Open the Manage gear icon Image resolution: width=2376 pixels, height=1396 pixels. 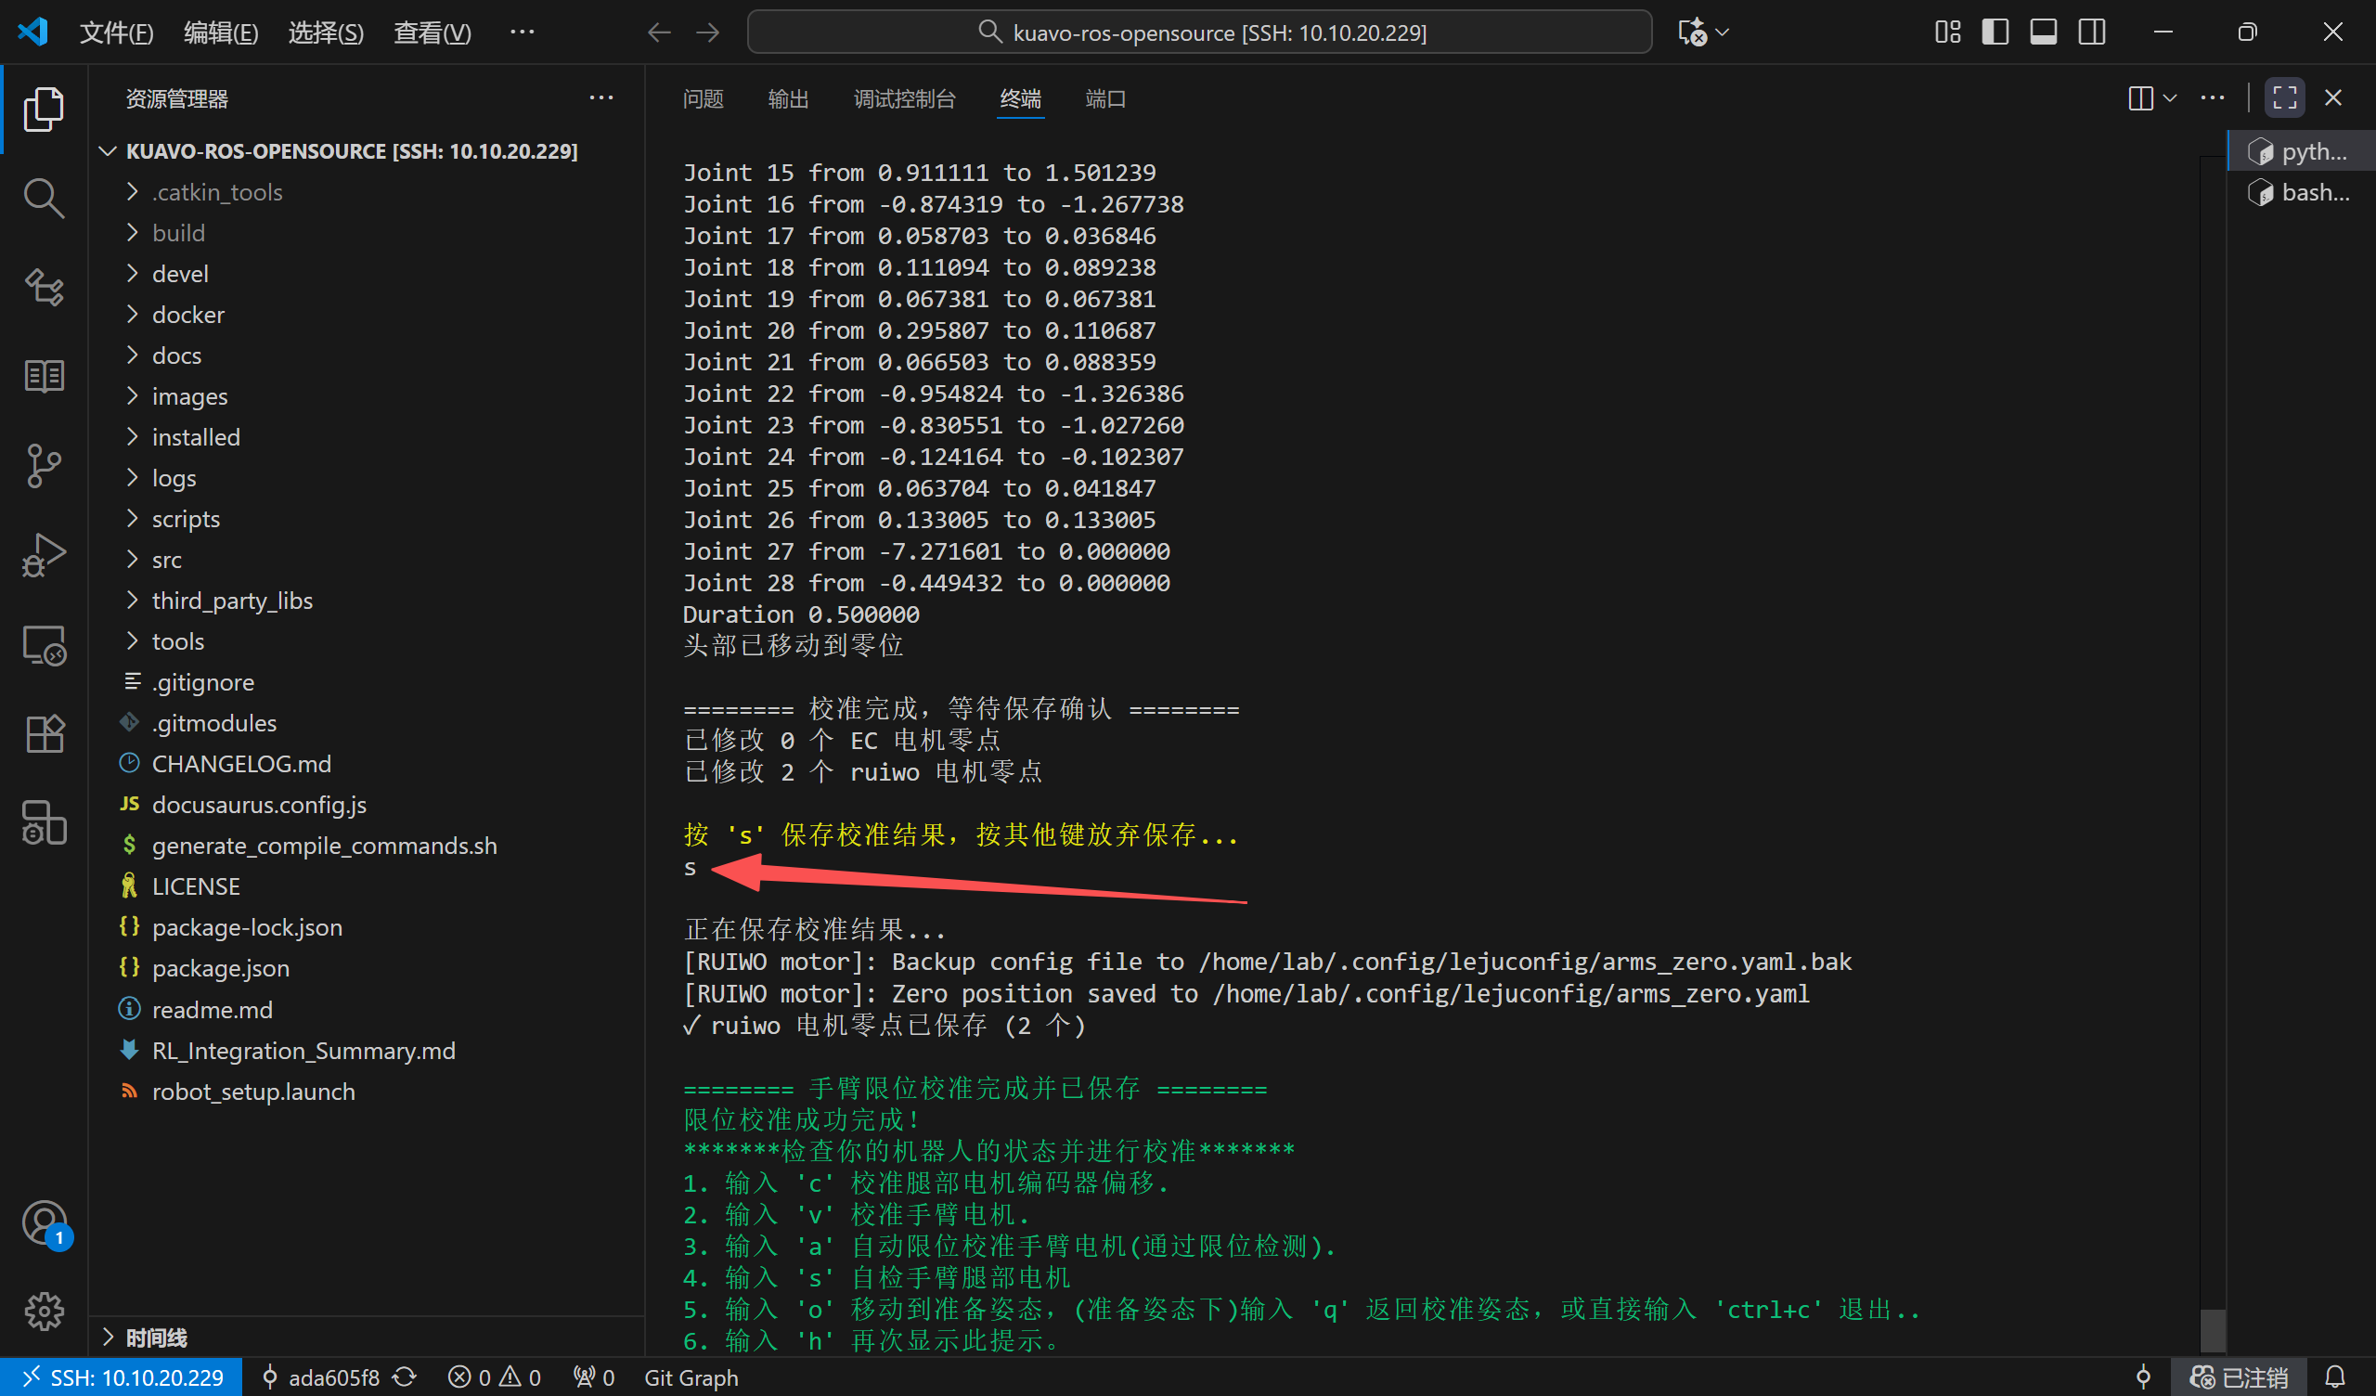click(44, 1312)
